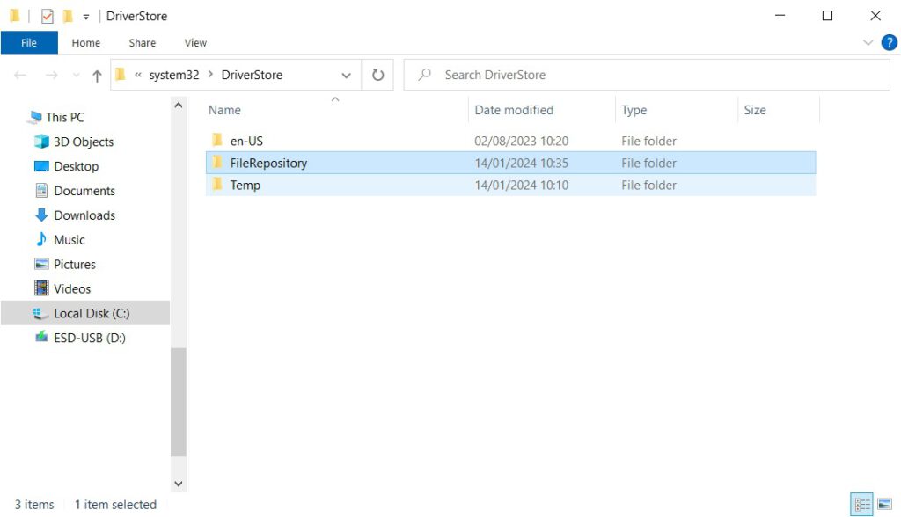Click DriverStore in the address breadcrumb
Image resolution: width=901 pixels, height=517 pixels.
[x=252, y=75]
